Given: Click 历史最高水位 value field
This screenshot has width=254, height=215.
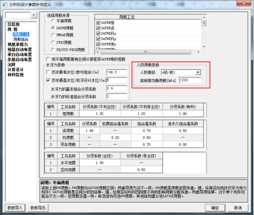Looking at the screenshot, I should coord(116,80).
